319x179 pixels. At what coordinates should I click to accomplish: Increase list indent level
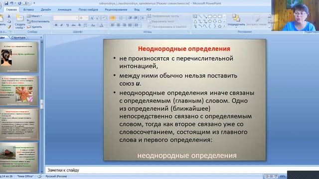136,18
